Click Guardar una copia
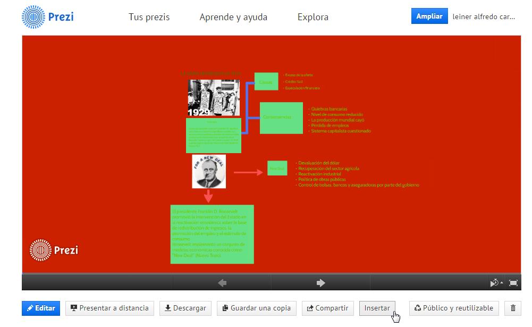Image resolution: width=532 pixels, height=327 pixels. coord(257,308)
